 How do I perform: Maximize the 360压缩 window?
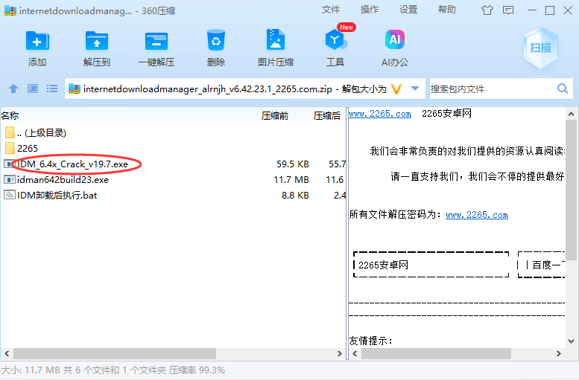(x=550, y=10)
